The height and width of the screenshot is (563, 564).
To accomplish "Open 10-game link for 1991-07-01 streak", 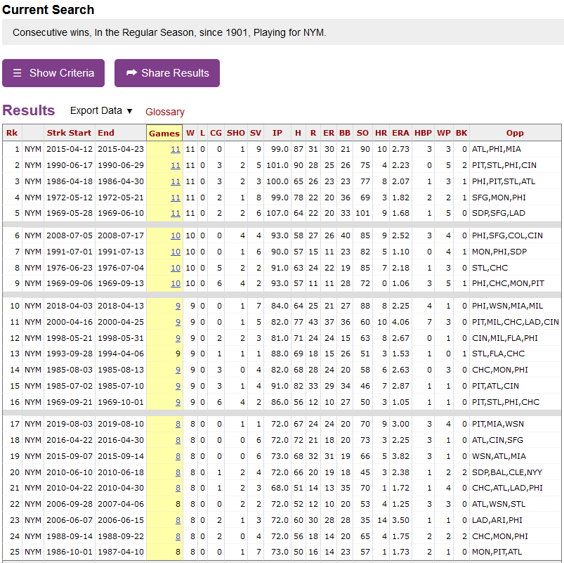I will pyautogui.click(x=175, y=252).
